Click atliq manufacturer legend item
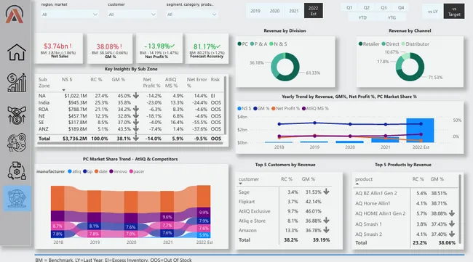 [x=74, y=171]
